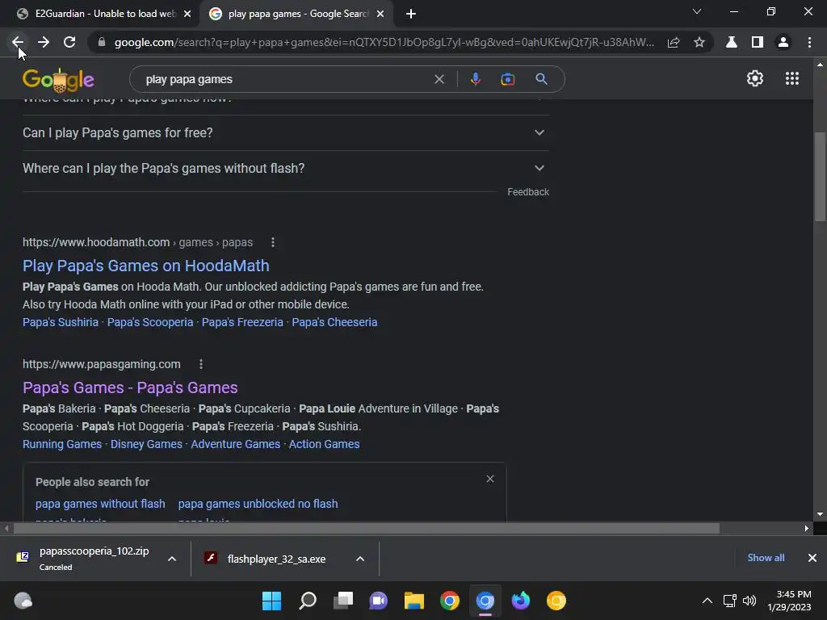Screen dimensions: 827x620
Task: Open the volume control in system tray
Action: [749, 601]
